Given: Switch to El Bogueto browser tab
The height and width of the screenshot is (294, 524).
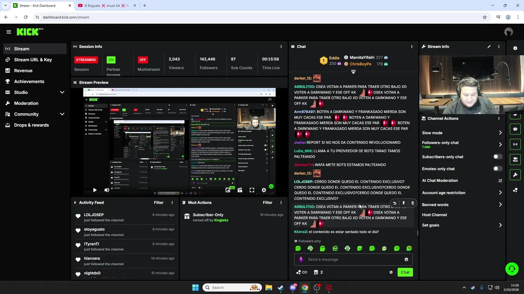Looking at the screenshot, I should (107, 6).
